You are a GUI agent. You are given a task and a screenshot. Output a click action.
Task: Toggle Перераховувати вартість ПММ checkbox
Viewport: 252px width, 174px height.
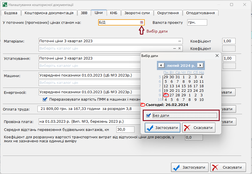tap(45, 99)
